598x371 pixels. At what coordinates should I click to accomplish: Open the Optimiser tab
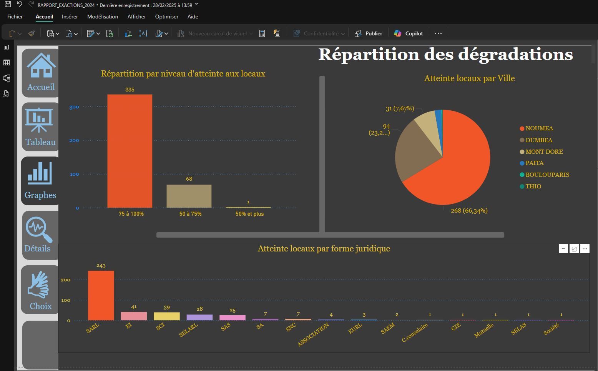167,17
